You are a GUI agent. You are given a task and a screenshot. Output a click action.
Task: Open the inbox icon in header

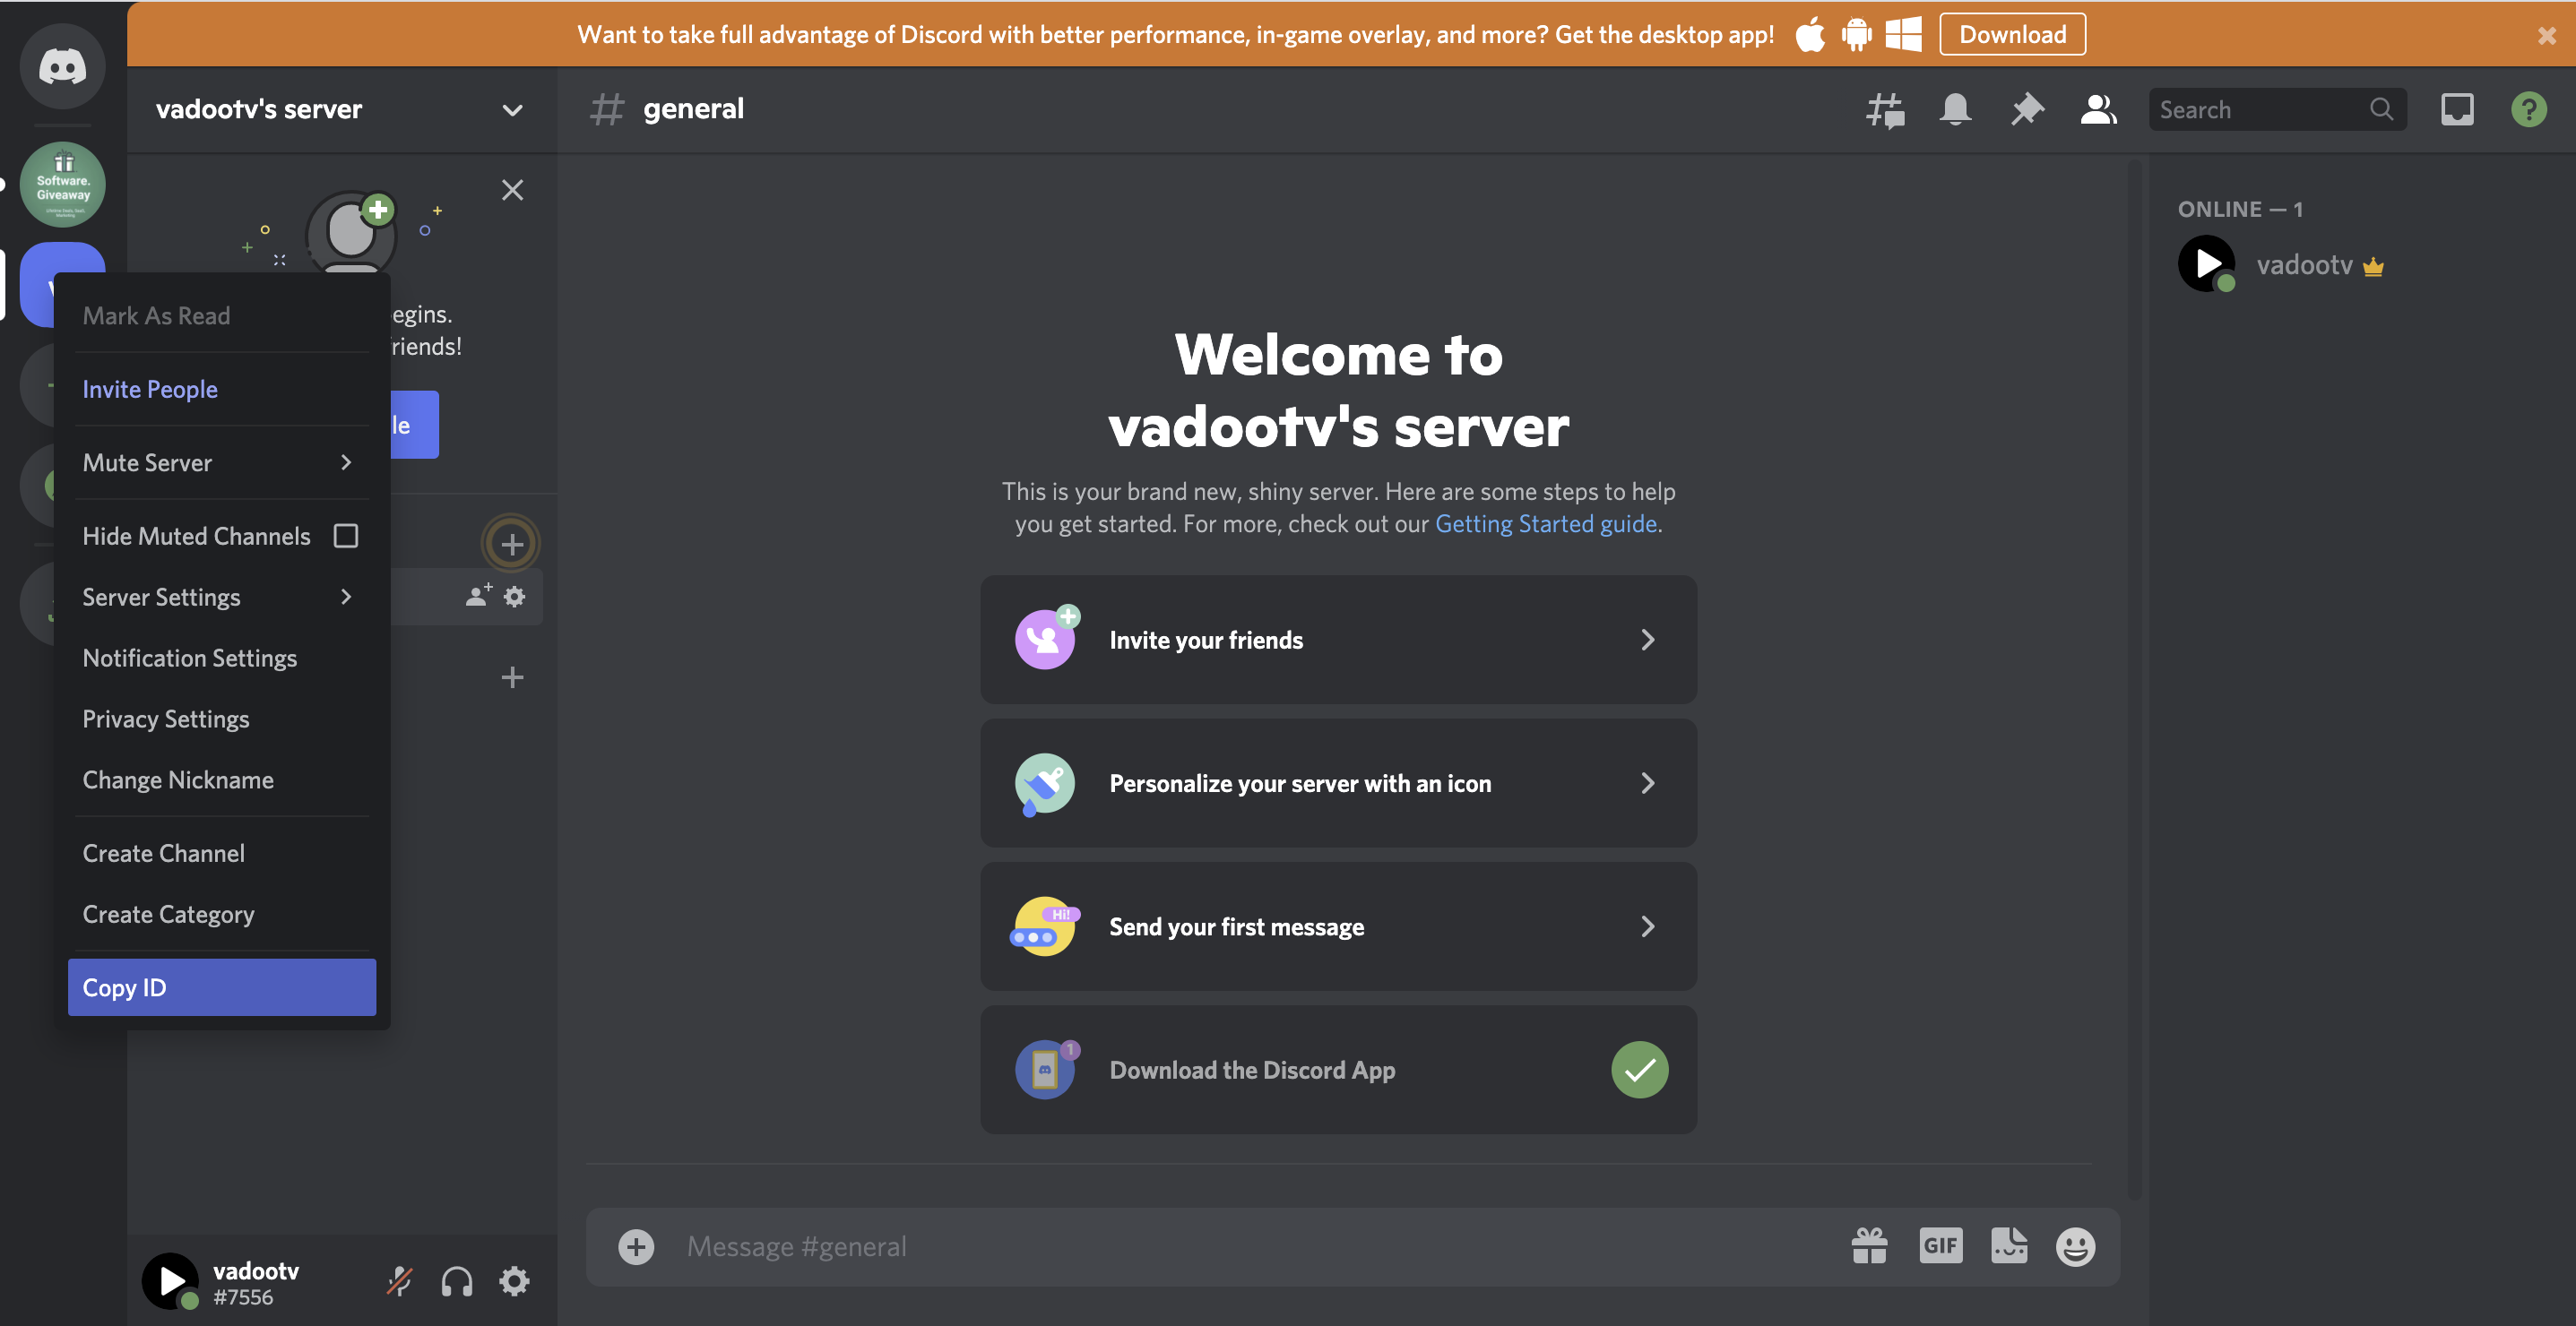pos(2457,109)
